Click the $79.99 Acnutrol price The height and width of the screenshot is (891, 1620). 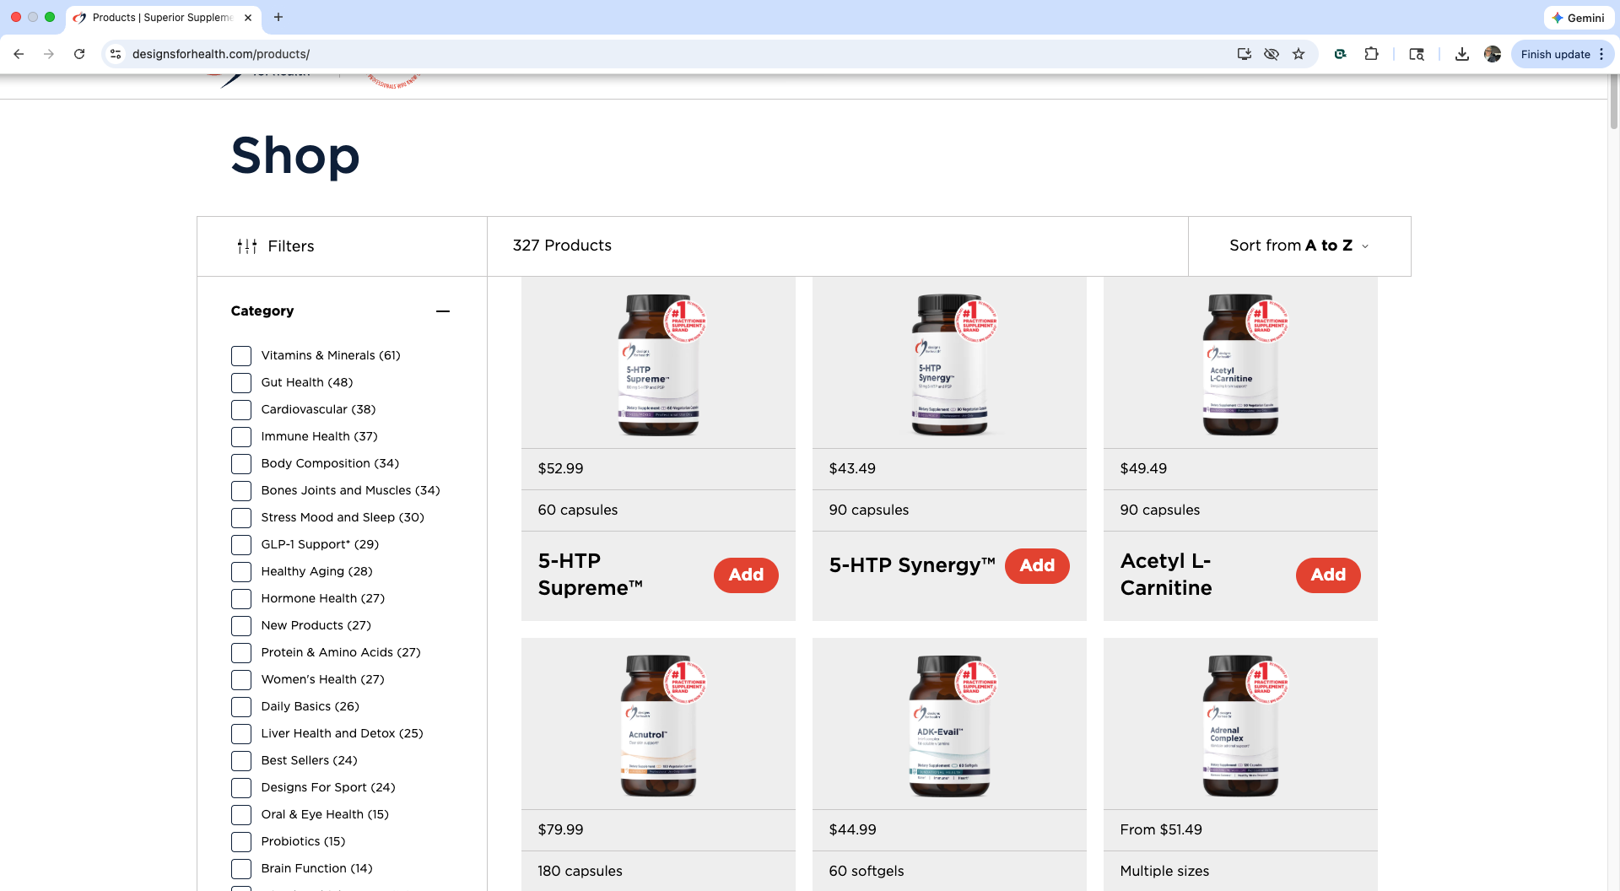point(561,830)
